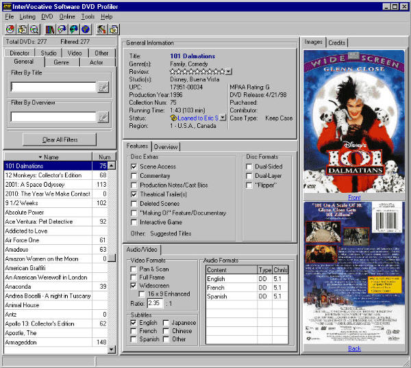Open the Help menu
The height and width of the screenshot is (368, 411).
pos(107,16)
